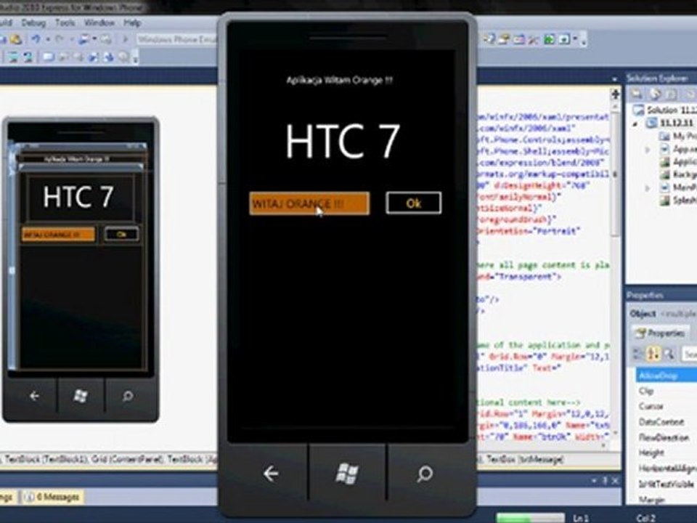697x523 pixels.
Task: Click the Categorized sort icon in Properties
Action: [637, 354]
